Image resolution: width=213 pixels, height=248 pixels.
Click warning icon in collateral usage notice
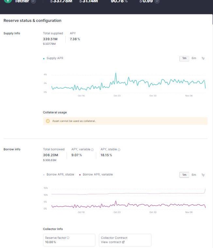(x=48, y=121)
